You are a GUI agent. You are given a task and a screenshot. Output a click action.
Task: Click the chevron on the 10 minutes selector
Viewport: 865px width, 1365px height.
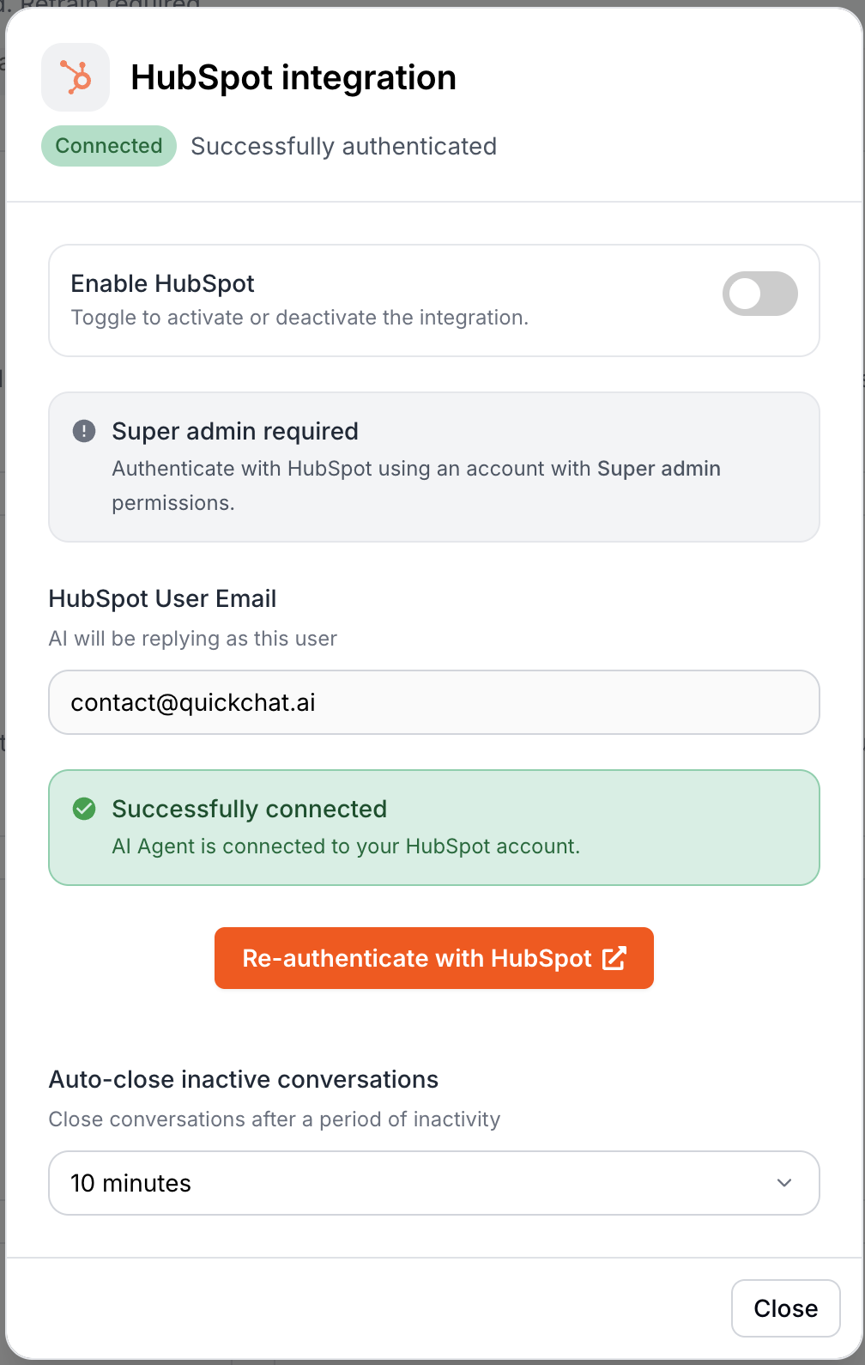coord(783,1183)
